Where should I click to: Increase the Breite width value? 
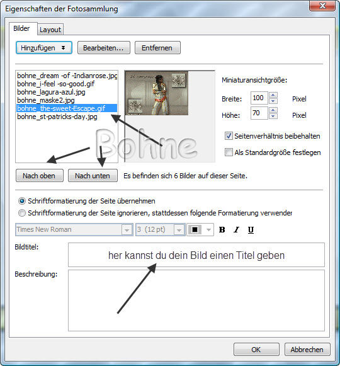point(273,94)
